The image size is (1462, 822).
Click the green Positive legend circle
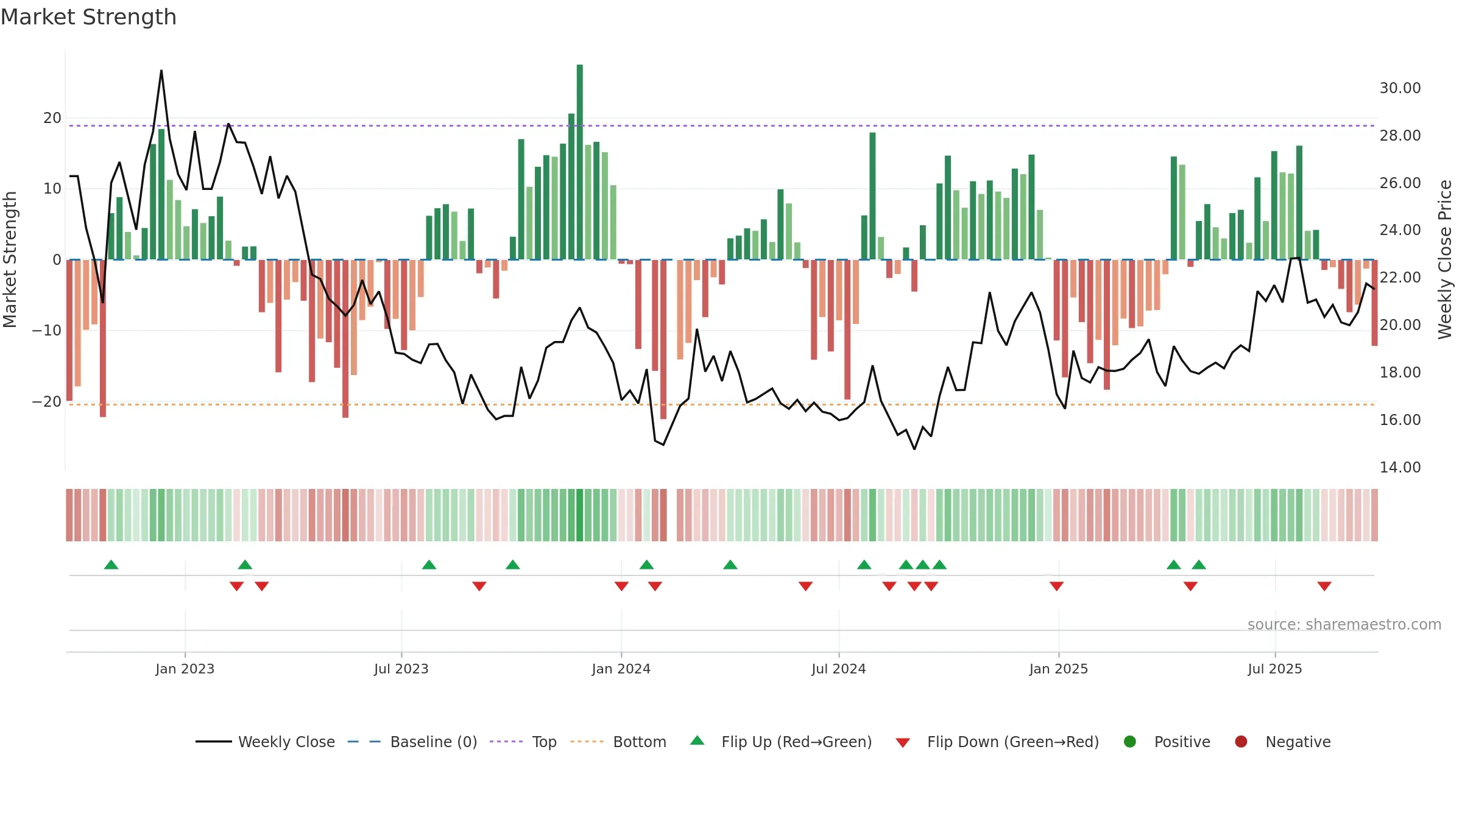[x=1130, y=742]
